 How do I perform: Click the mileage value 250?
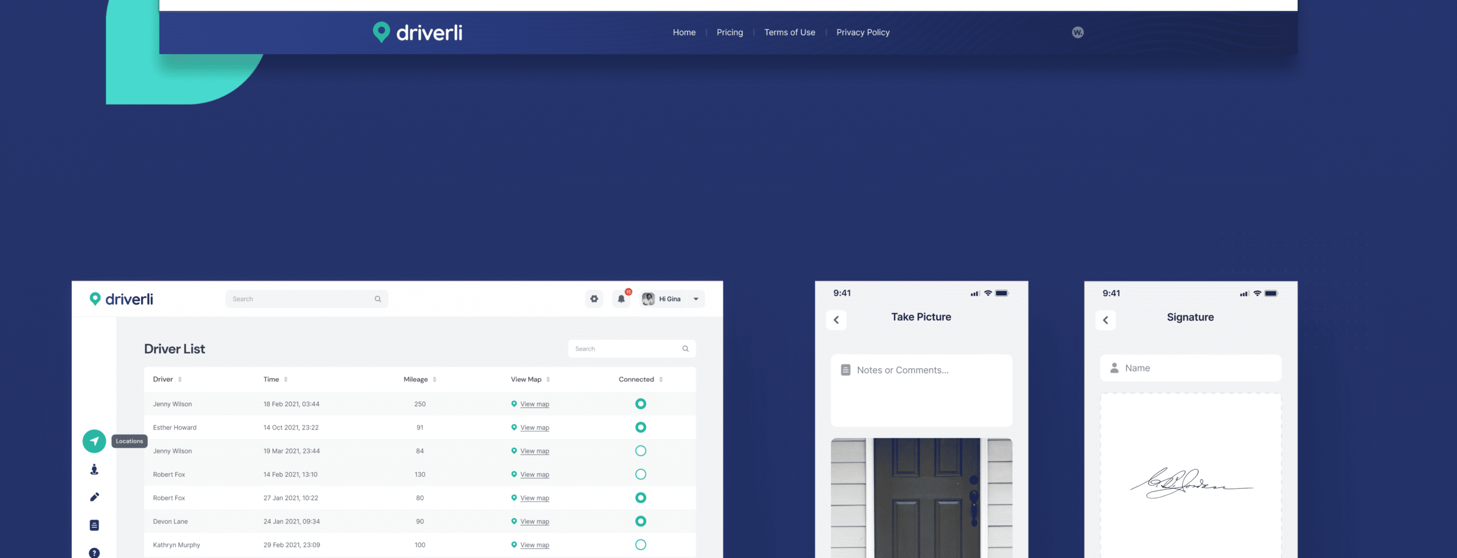click(x=420, y=404)
